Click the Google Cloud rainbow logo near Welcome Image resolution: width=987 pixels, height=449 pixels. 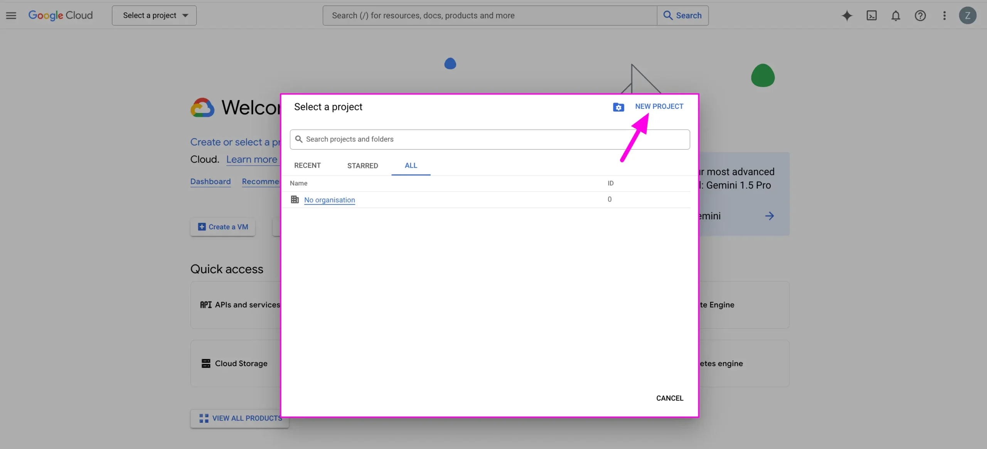[x=202, y=108]
